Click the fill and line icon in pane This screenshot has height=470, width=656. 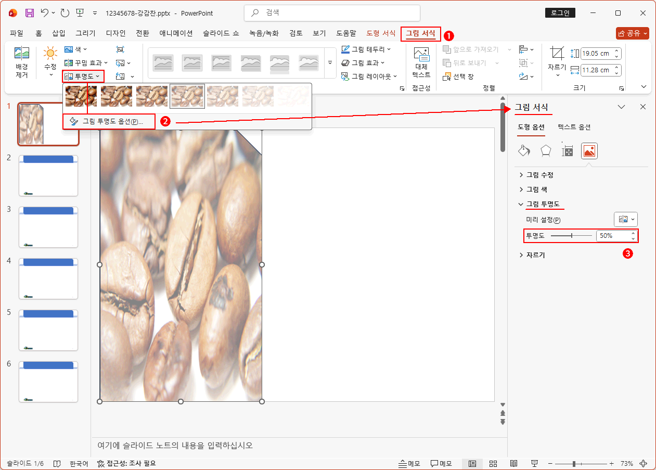(523, 150)
